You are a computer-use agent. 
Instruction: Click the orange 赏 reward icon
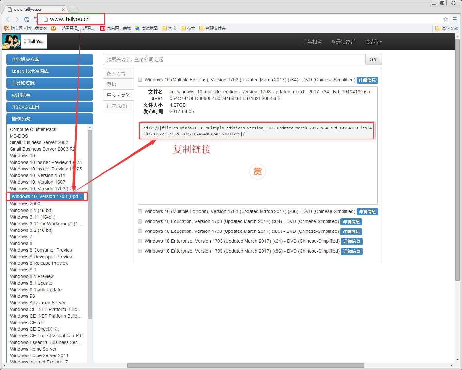click(x=257, y=171)
